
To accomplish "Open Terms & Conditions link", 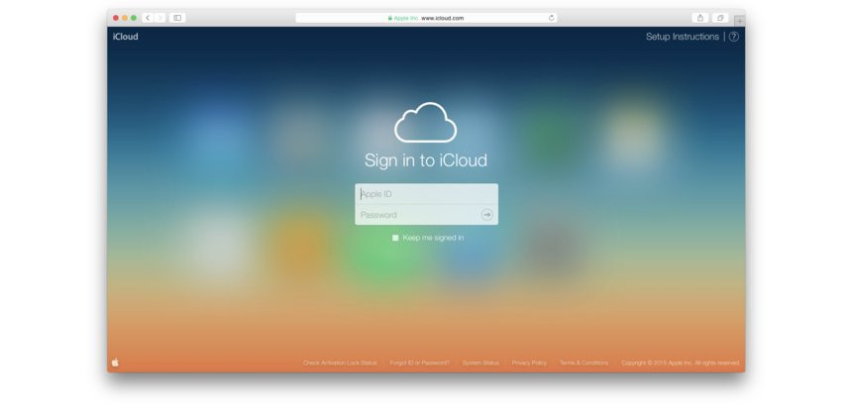I will coord(585,362).
